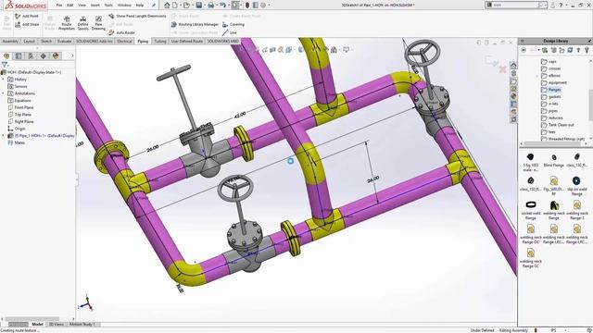Click the Open document icon
Viewport: 593px width, 333px height.
click(x=186, y=5)
